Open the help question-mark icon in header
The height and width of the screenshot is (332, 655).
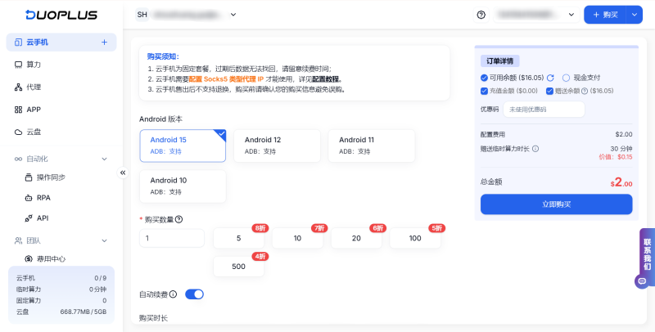pyautogui.click(x=481, y=15)
